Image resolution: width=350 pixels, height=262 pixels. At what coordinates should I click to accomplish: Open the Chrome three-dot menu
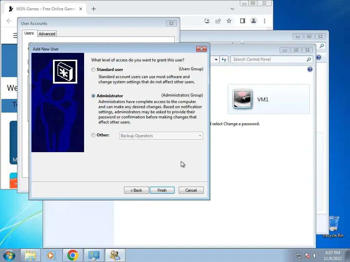pos(265,21)
